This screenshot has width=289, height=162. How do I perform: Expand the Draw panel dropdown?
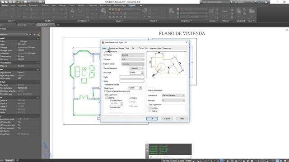tap(11, 21)
